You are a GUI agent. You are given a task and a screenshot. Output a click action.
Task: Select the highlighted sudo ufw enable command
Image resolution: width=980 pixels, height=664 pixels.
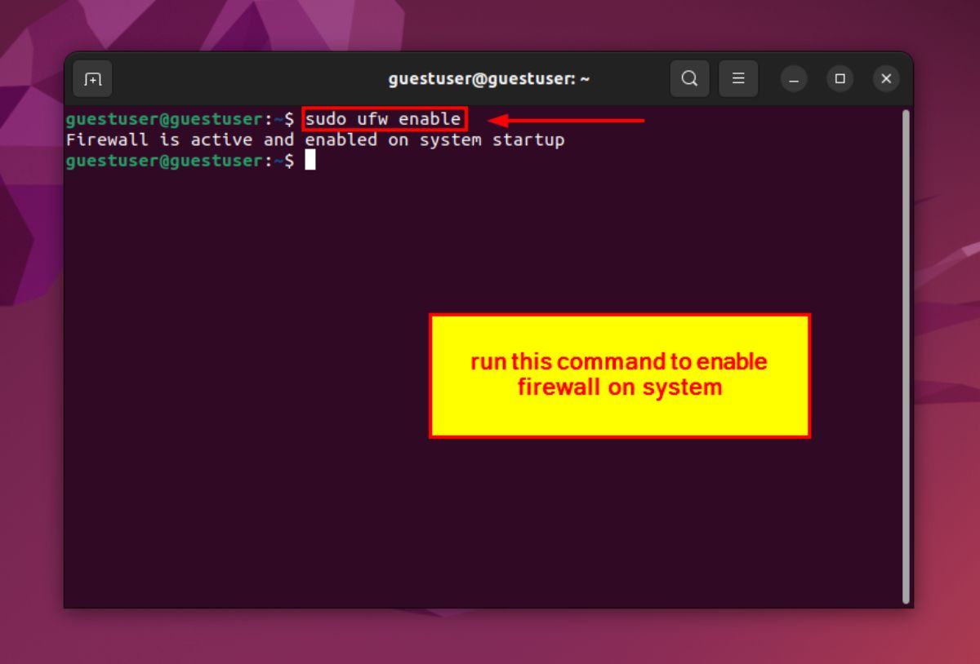tap(384, 118)
